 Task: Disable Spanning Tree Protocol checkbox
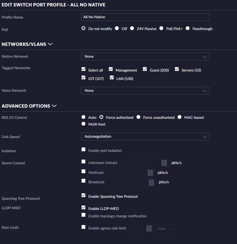point(84,195)
